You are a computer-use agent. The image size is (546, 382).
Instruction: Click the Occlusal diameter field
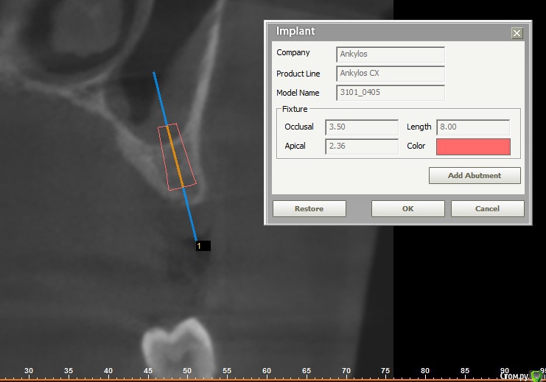click(x=361, y=127)
